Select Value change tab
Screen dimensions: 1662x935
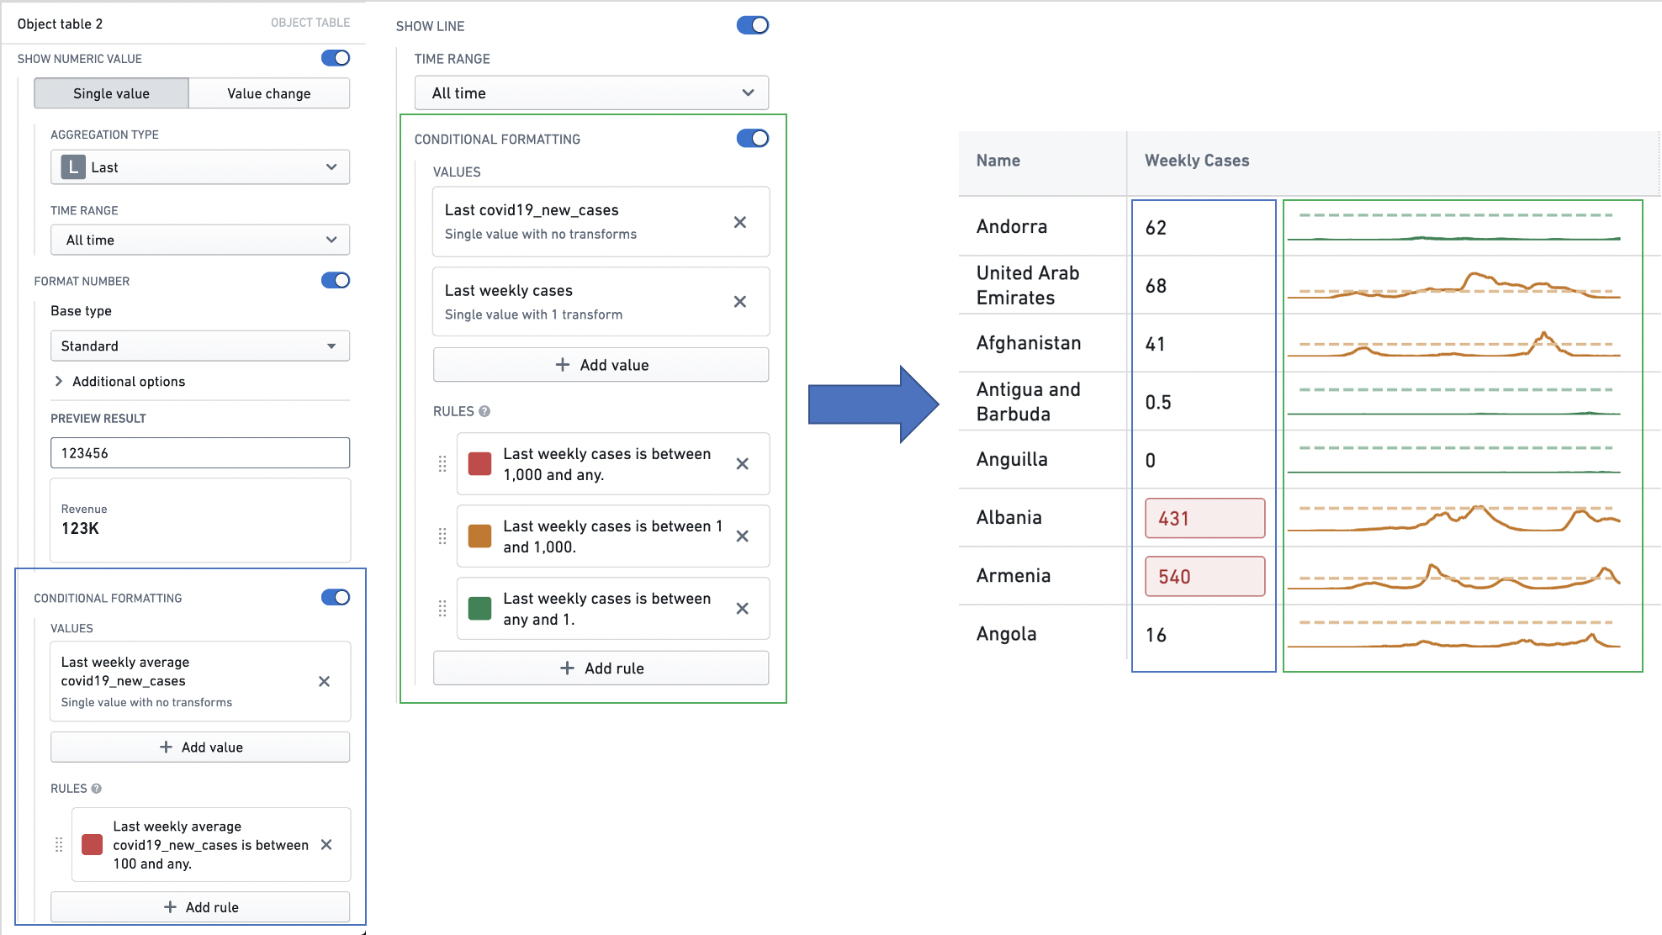point(269,93)
